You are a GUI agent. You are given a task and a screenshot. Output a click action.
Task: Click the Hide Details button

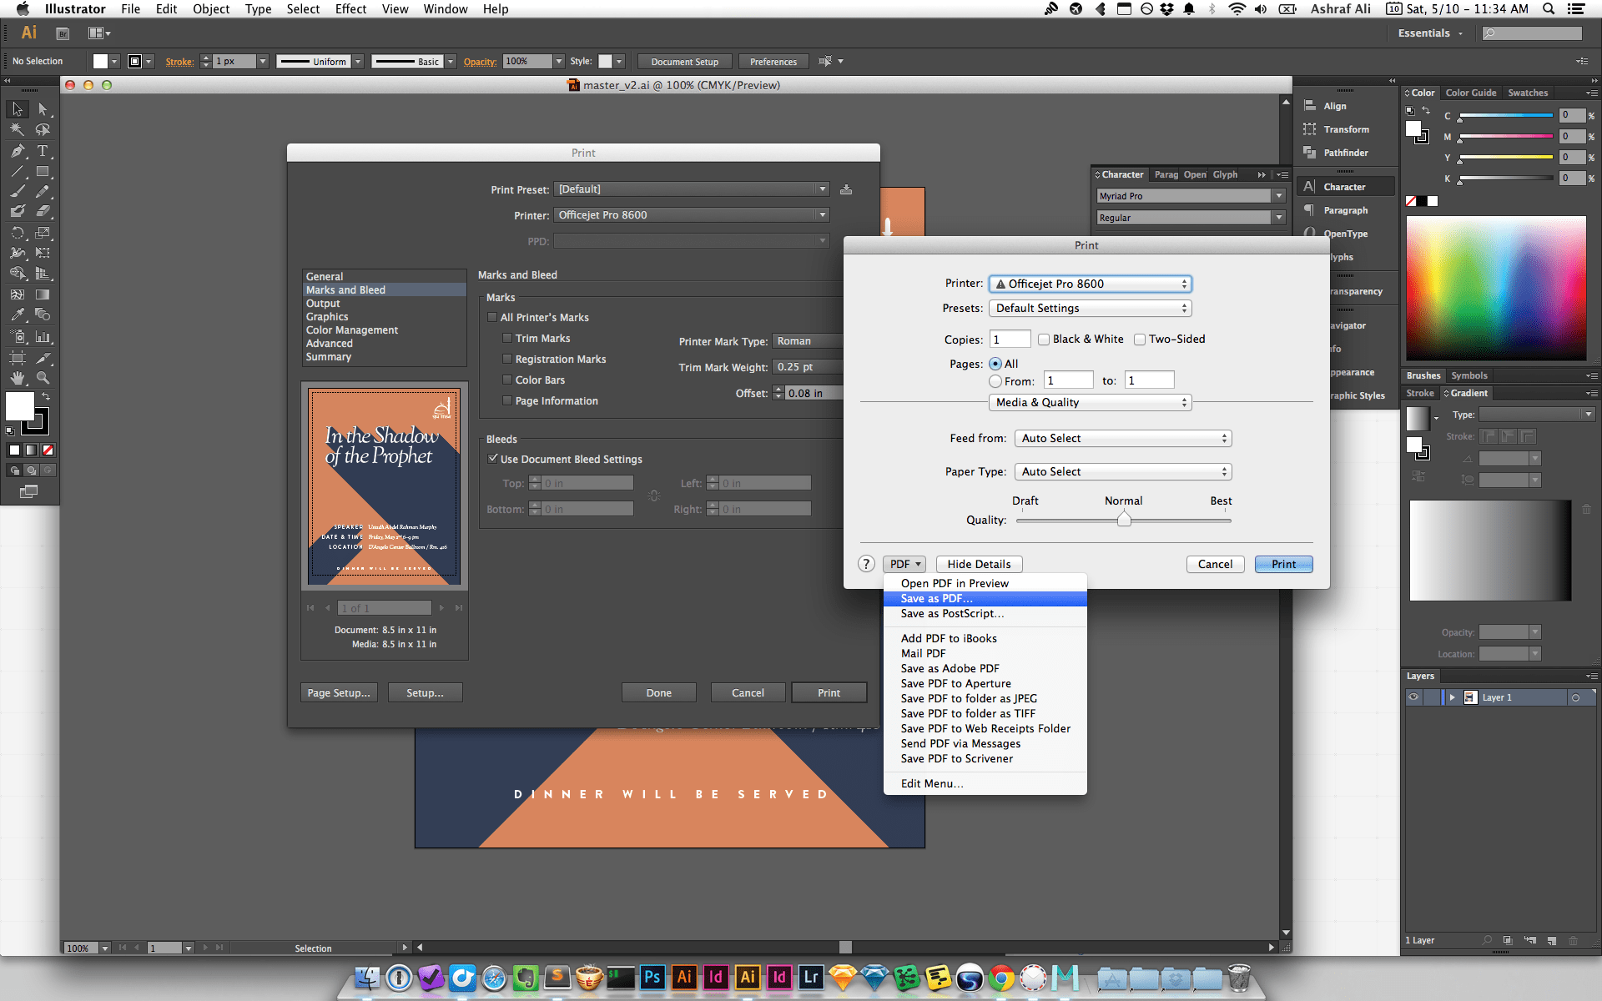pyautogui.click(x=979, y=565)
